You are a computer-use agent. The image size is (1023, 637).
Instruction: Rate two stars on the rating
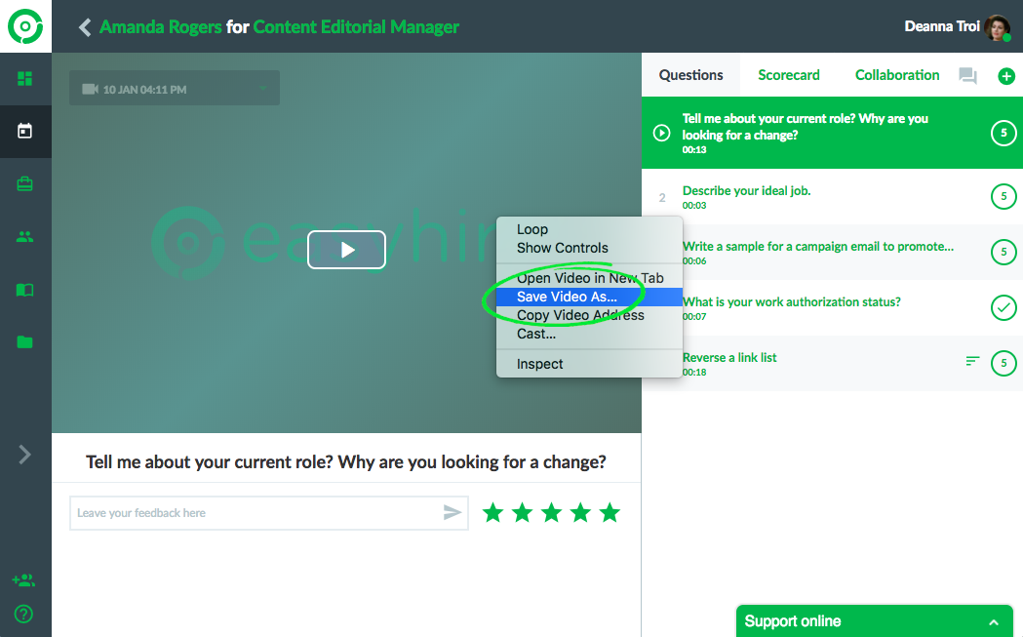[x=523, y=513]
